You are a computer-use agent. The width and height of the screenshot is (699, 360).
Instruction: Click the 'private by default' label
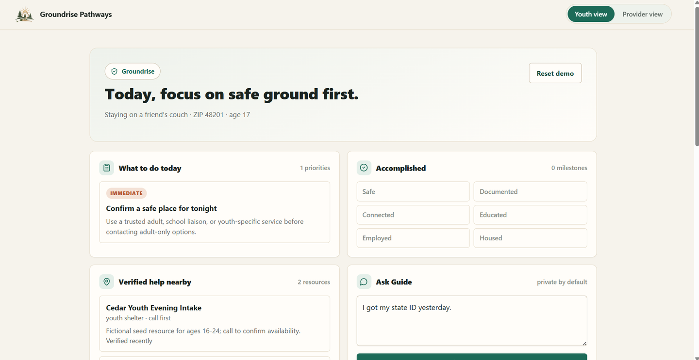coord(562,282)
